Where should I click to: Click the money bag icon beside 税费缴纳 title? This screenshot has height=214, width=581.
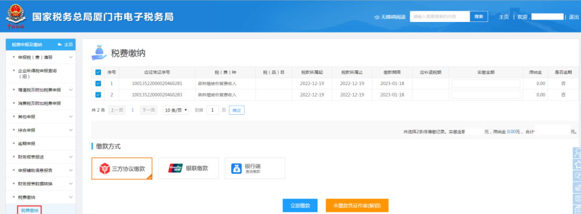(x=99, y=53)
